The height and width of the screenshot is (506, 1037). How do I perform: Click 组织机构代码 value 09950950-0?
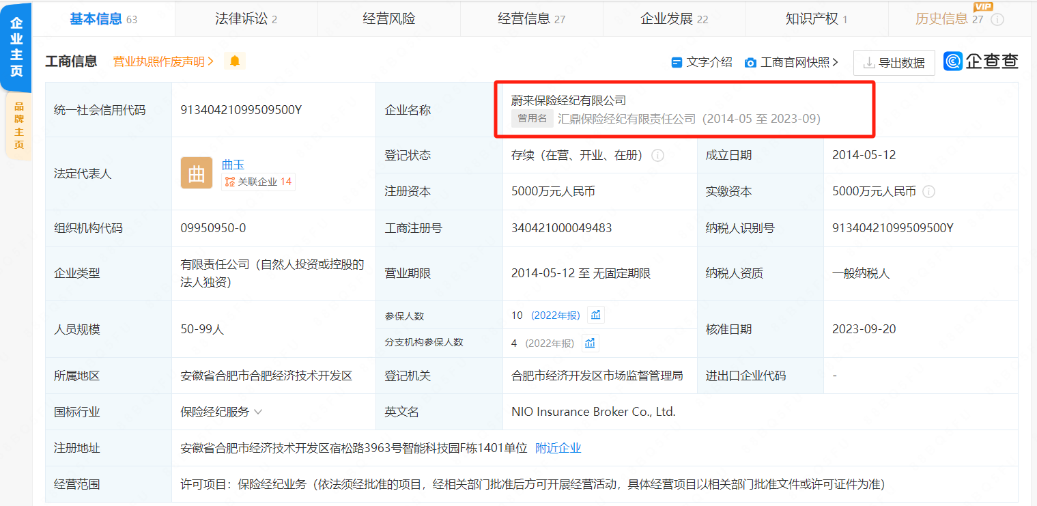[x=213, y=228]
